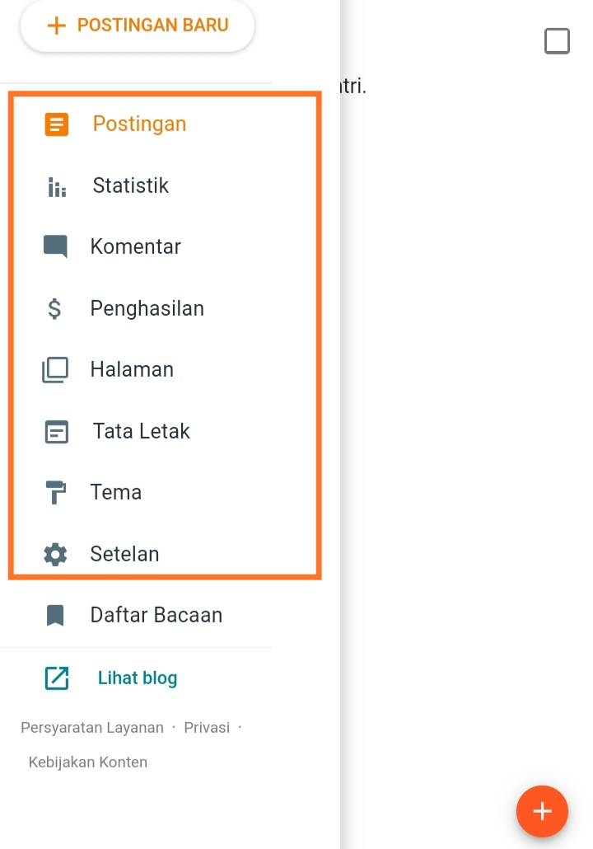The image size is (593, 849).
Task: Open the Persyaratan Layanan link
Action: [92, 727]
